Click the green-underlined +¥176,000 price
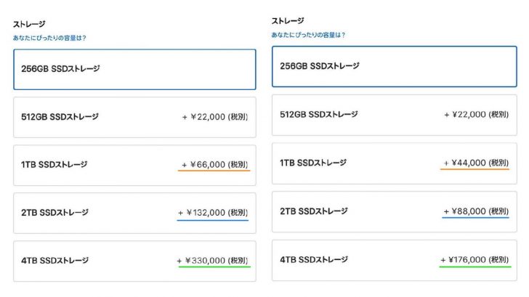529x297 pixels. 472,259
